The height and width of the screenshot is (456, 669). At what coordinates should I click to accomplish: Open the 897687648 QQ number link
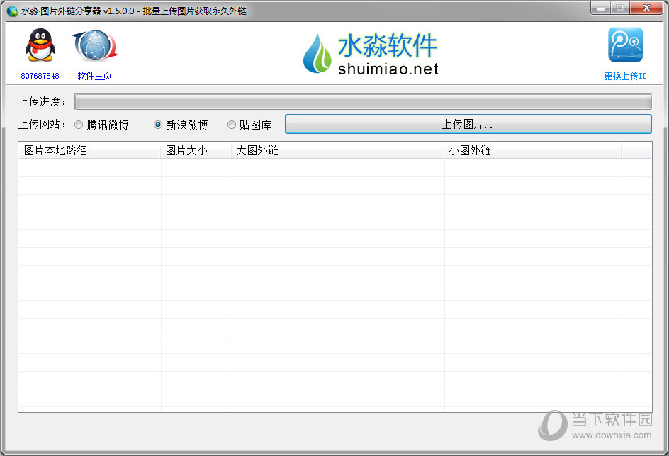[x=40, y=76]
